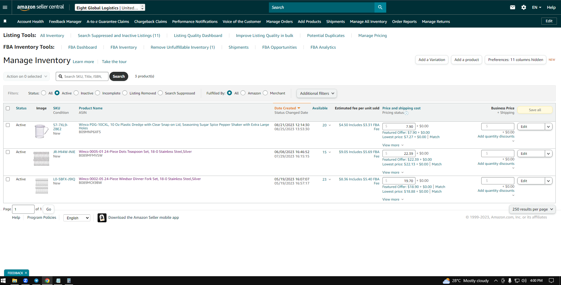This screenshot has height=285, width=561.
Task: Go to the FBA Inventory tab
Action: coord(123,47)
